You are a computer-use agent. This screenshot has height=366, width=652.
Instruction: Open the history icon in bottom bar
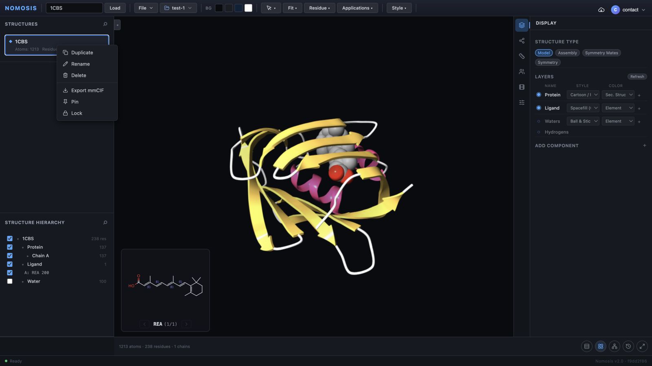(628, 346)
